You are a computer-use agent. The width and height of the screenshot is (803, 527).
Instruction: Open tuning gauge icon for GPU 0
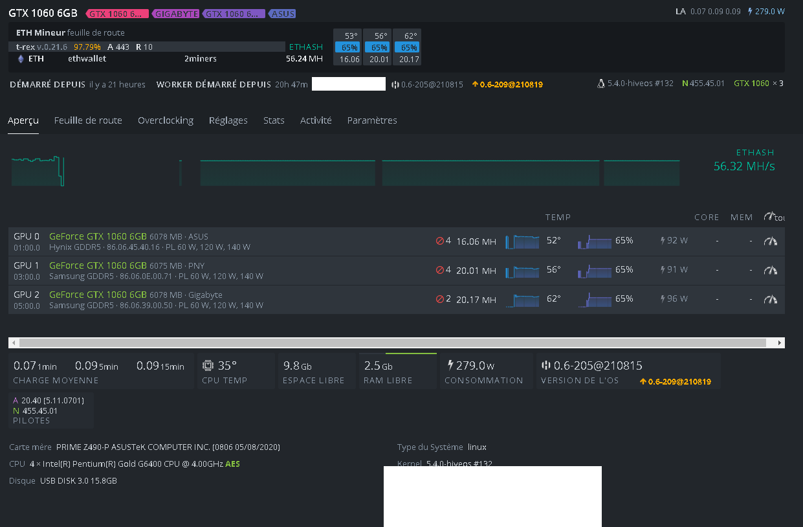click(770, 241)
